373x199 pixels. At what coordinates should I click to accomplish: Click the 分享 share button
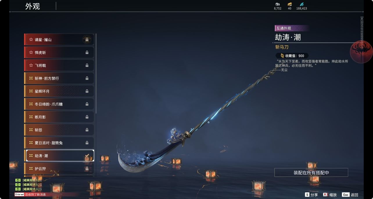311,195
